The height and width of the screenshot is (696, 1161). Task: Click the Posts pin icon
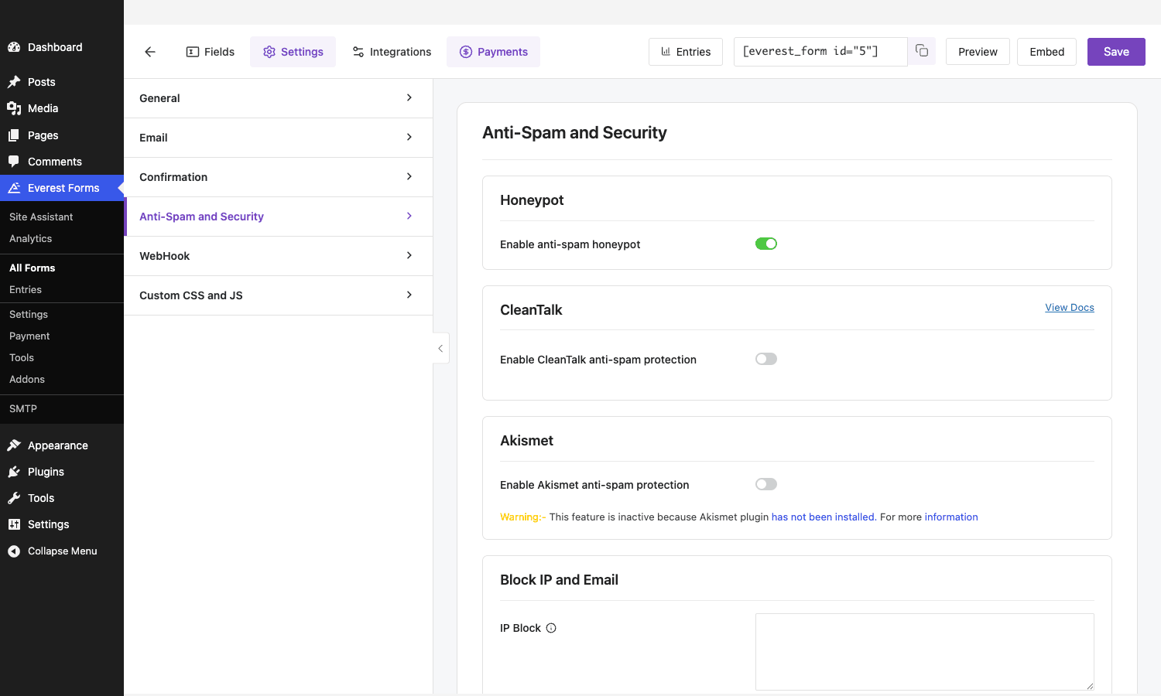click(x=14, y=82)
